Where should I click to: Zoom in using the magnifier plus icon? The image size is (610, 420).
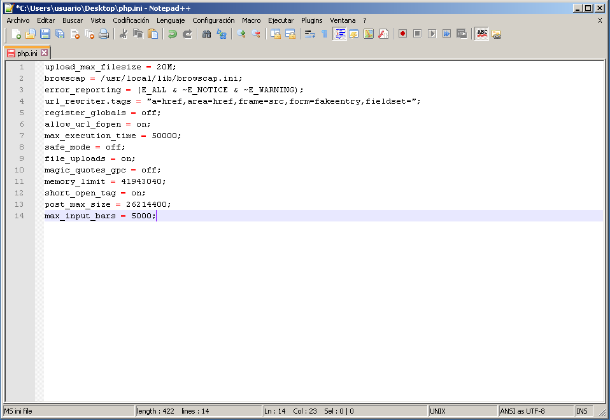[x=241, y=34]
